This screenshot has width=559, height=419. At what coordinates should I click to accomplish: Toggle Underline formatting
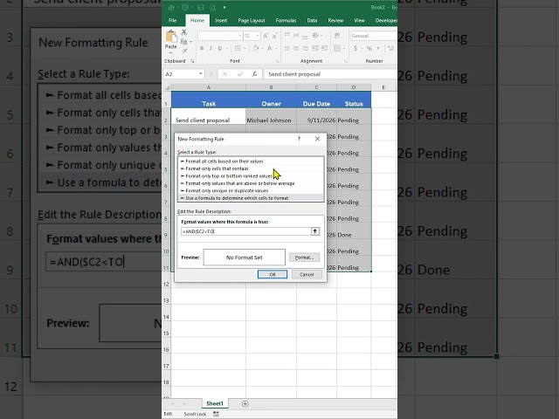(219, 48)
